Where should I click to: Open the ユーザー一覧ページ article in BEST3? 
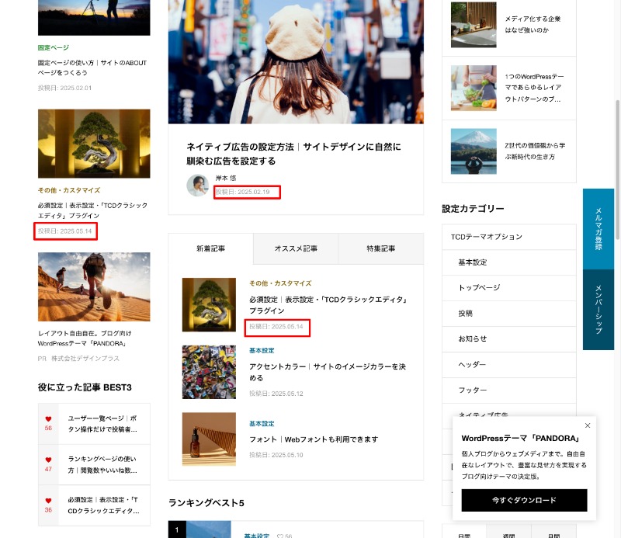(x=102, y=424)
